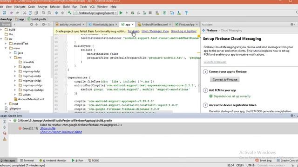Click Open 'Messages' View link
The height and width of the screenshot is (167, 298).
click(155, 31)
